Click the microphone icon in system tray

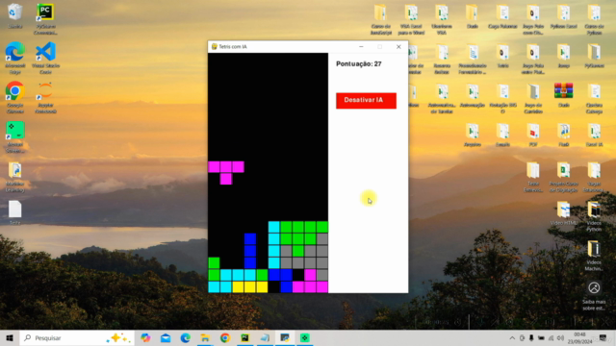point(531,338)
